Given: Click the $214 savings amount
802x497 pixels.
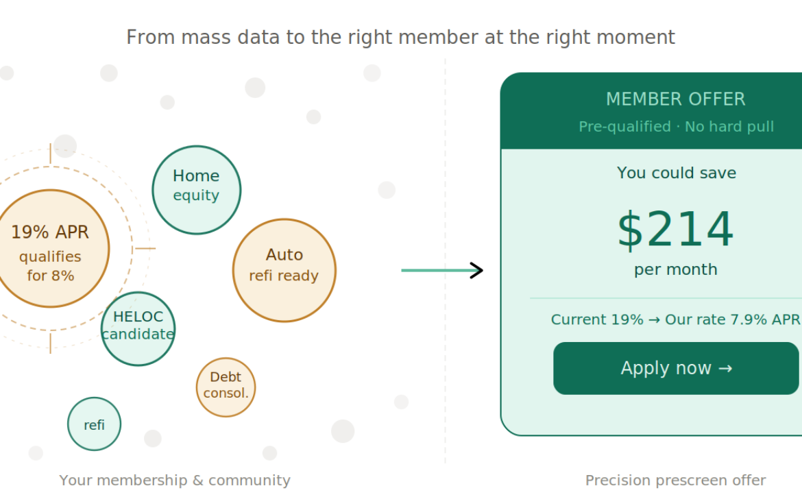Looking at the screenshot, I should 675,230.
